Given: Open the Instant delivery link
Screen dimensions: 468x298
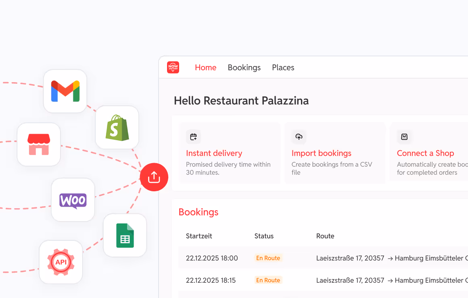Looking at the screenshot, I should 214,153.
